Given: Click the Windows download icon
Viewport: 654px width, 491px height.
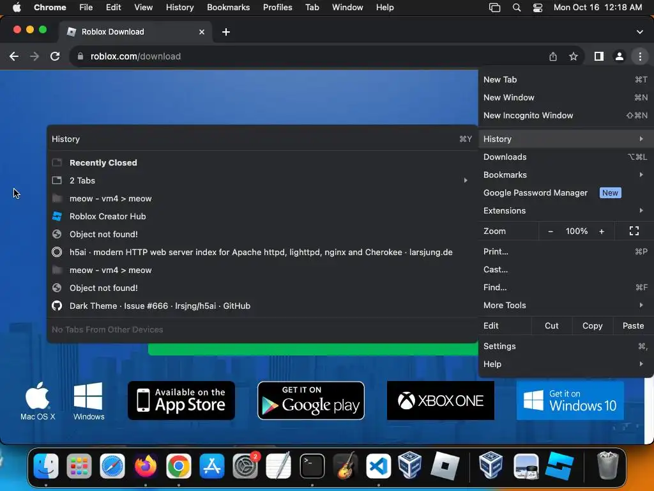Looking at the screenshot, I should click(x=88, y=401).
